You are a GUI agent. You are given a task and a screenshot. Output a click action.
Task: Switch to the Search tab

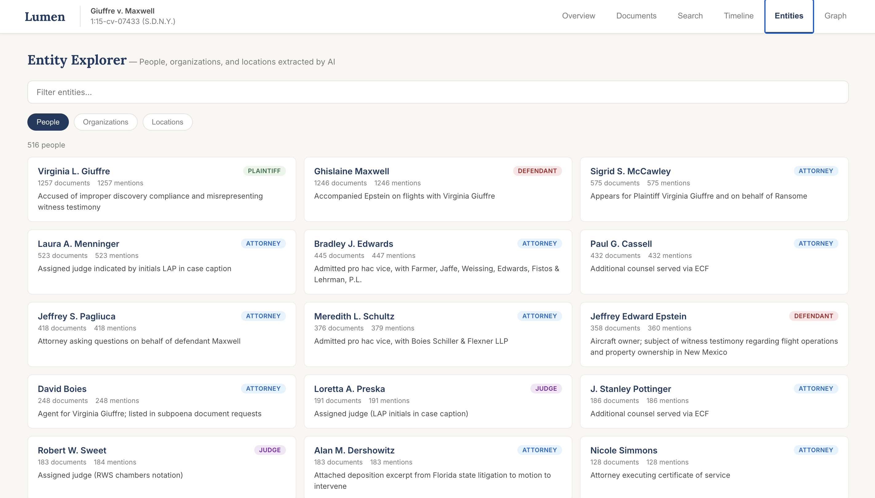690,16
